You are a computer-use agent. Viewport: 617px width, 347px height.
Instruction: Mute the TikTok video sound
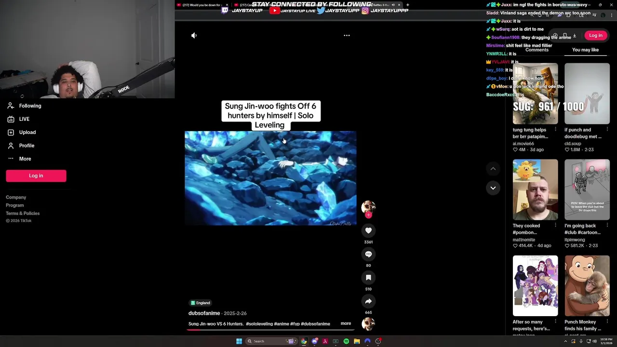194,35
